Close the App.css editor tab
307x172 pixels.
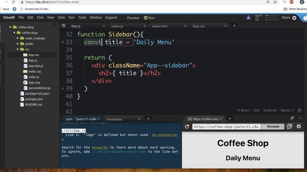tap(225, 26)
